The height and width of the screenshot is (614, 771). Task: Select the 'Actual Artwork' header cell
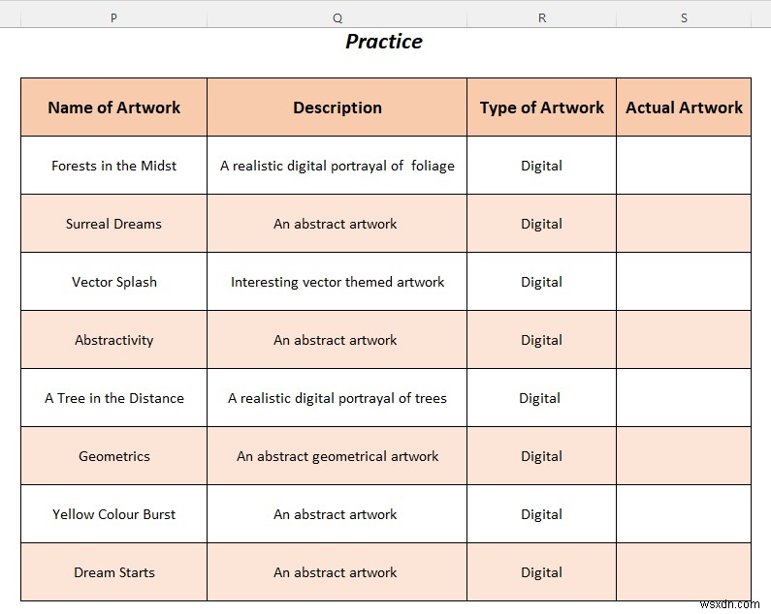[684, 107]
